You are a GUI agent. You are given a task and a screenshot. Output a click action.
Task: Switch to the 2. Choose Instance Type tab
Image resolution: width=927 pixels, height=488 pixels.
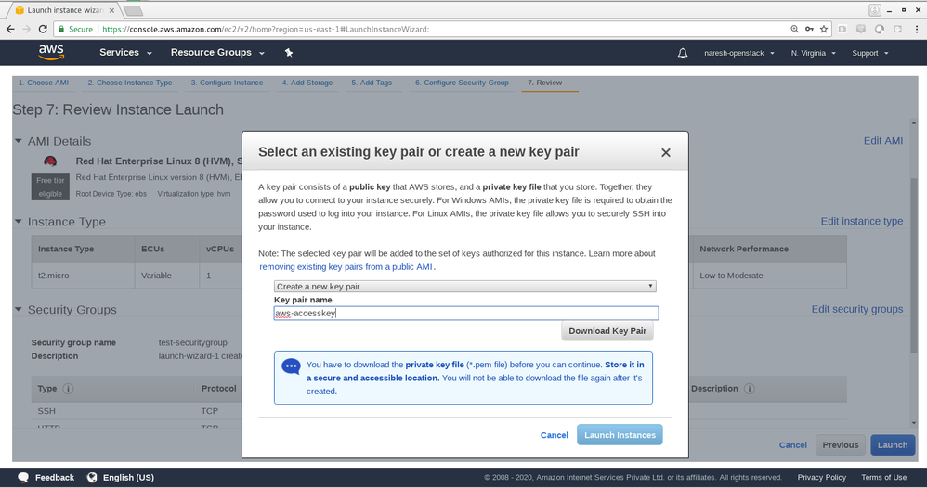130,83
